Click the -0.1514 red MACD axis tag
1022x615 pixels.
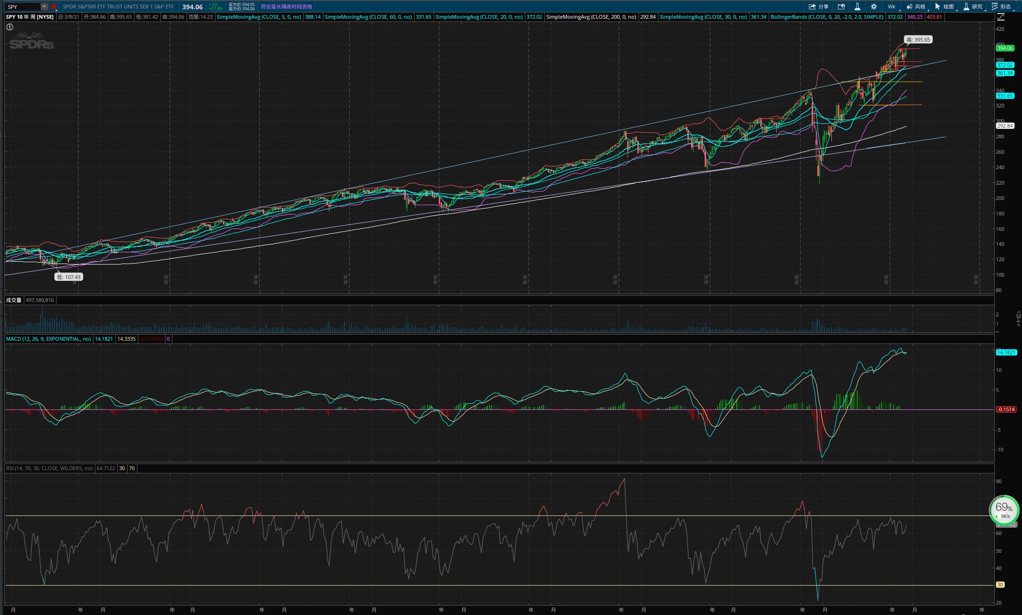click(x=1006, y=409)
